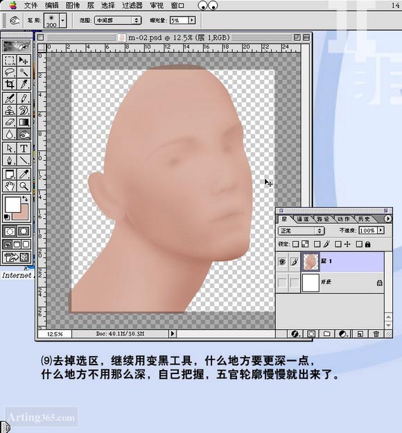The height and width of the screenshot is (433, 402).
Task: Open the range dropdown in options bar
Action: [x=118, y=20]
